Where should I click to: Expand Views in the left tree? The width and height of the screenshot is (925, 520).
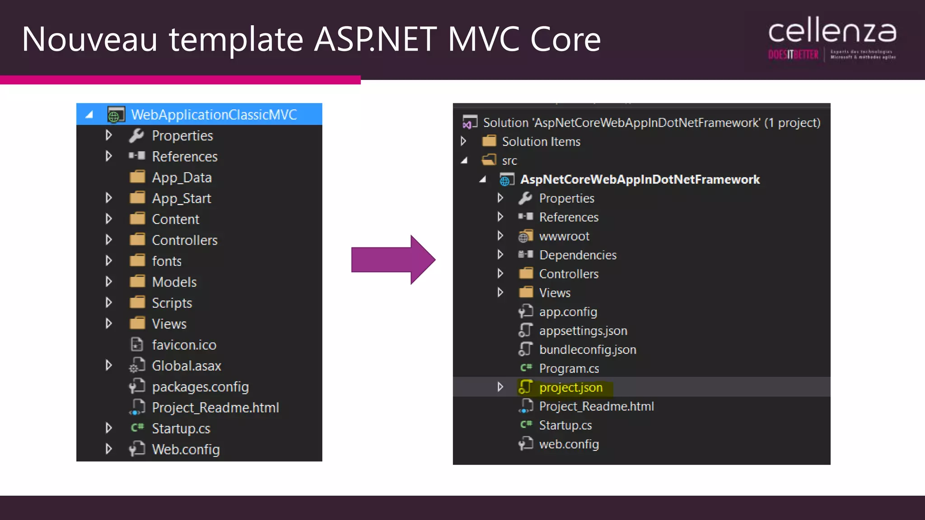tap(108, 323)
